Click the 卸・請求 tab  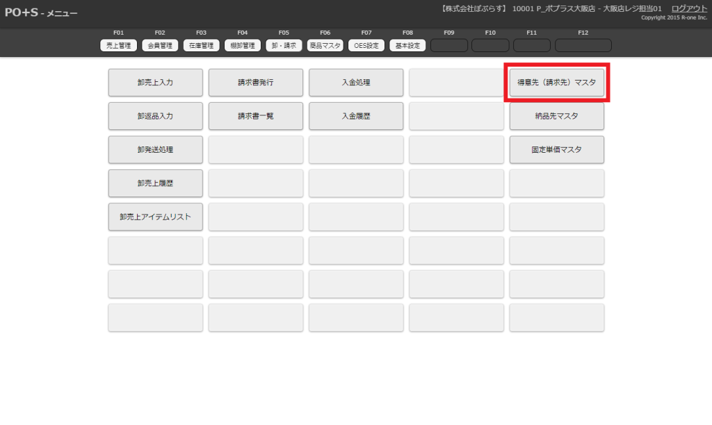[284, 46]
